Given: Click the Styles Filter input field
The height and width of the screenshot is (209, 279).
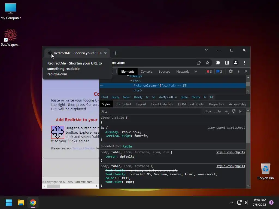Looking at the screenshot, I should tap(151, 111).
